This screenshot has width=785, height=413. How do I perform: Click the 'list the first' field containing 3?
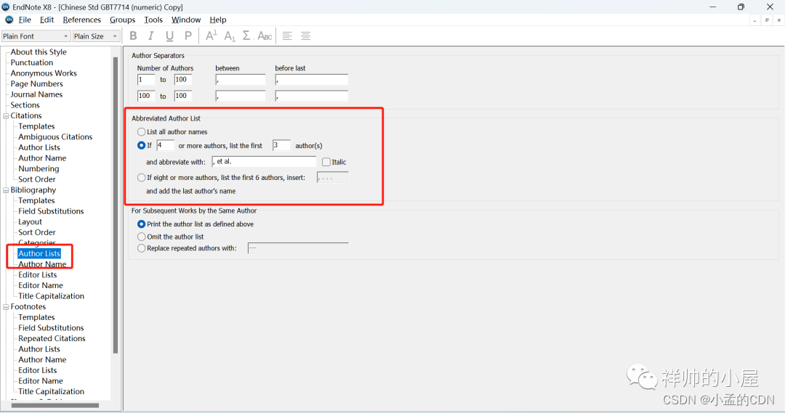281,145
